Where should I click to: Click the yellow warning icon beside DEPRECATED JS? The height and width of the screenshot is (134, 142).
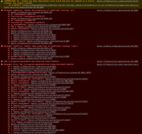[2, 1]
